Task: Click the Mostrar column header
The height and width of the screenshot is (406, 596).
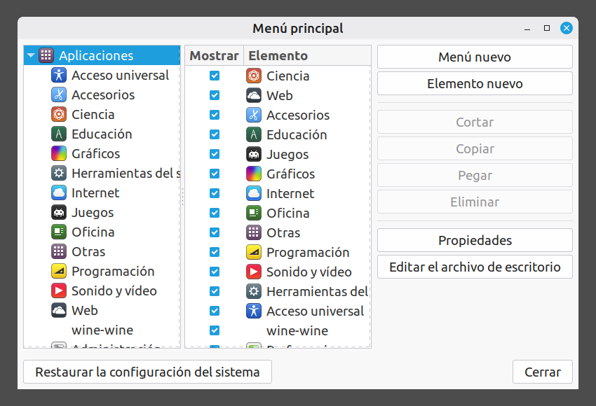Action: coord(214,56)
